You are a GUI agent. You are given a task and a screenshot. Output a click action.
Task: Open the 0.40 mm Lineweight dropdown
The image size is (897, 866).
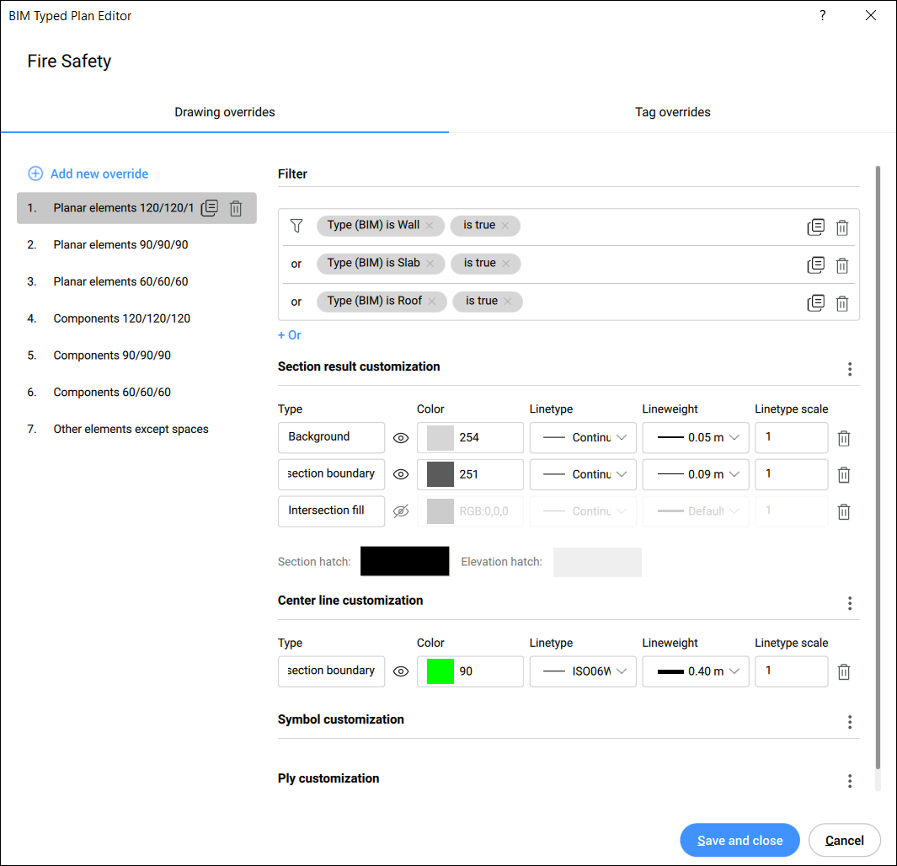tap(695, 671)
